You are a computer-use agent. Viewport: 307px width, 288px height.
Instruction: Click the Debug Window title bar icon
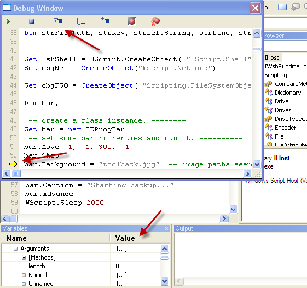(x=7, y=8)
